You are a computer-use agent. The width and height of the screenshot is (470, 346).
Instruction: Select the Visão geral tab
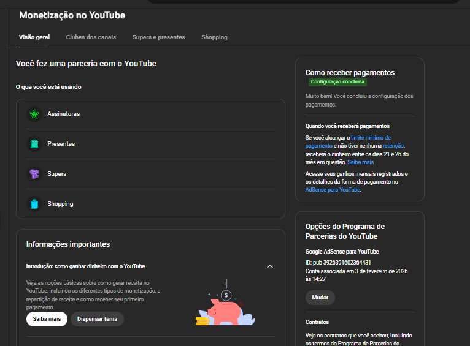(x=34, y=37)
